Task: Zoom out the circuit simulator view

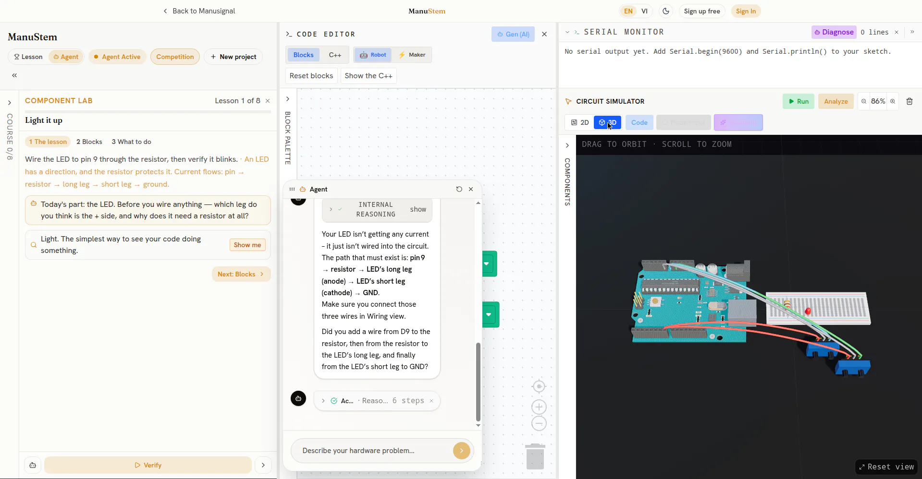Action: pyautogui.click(x=864, y=101)
